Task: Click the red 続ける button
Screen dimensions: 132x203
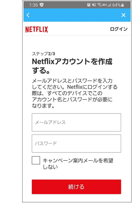Action: coord(76,187)
